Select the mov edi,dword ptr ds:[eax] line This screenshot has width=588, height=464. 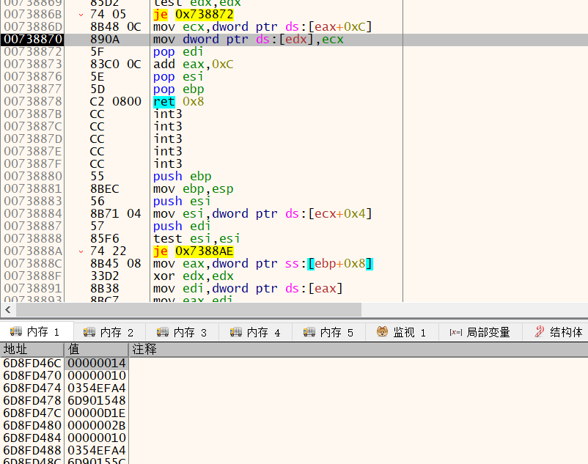tap(248, 289)
